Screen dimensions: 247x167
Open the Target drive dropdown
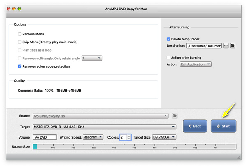tap(104, 127)
